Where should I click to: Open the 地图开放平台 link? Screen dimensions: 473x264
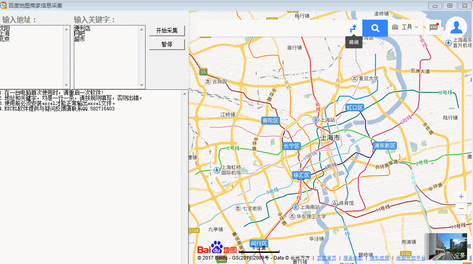[x=411, y=258]
